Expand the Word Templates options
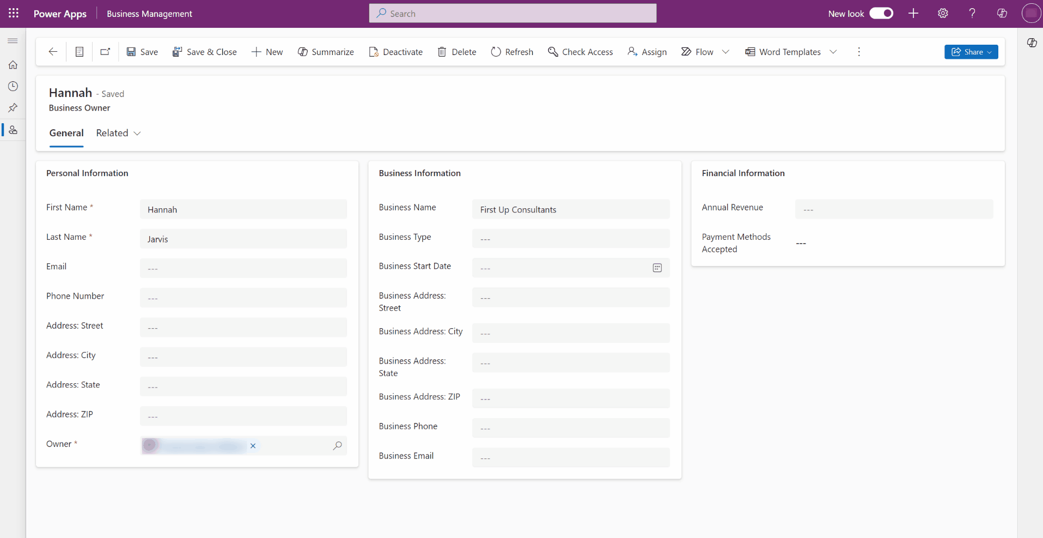Viewport: 1043px width, 538px height. pos(833,51)
